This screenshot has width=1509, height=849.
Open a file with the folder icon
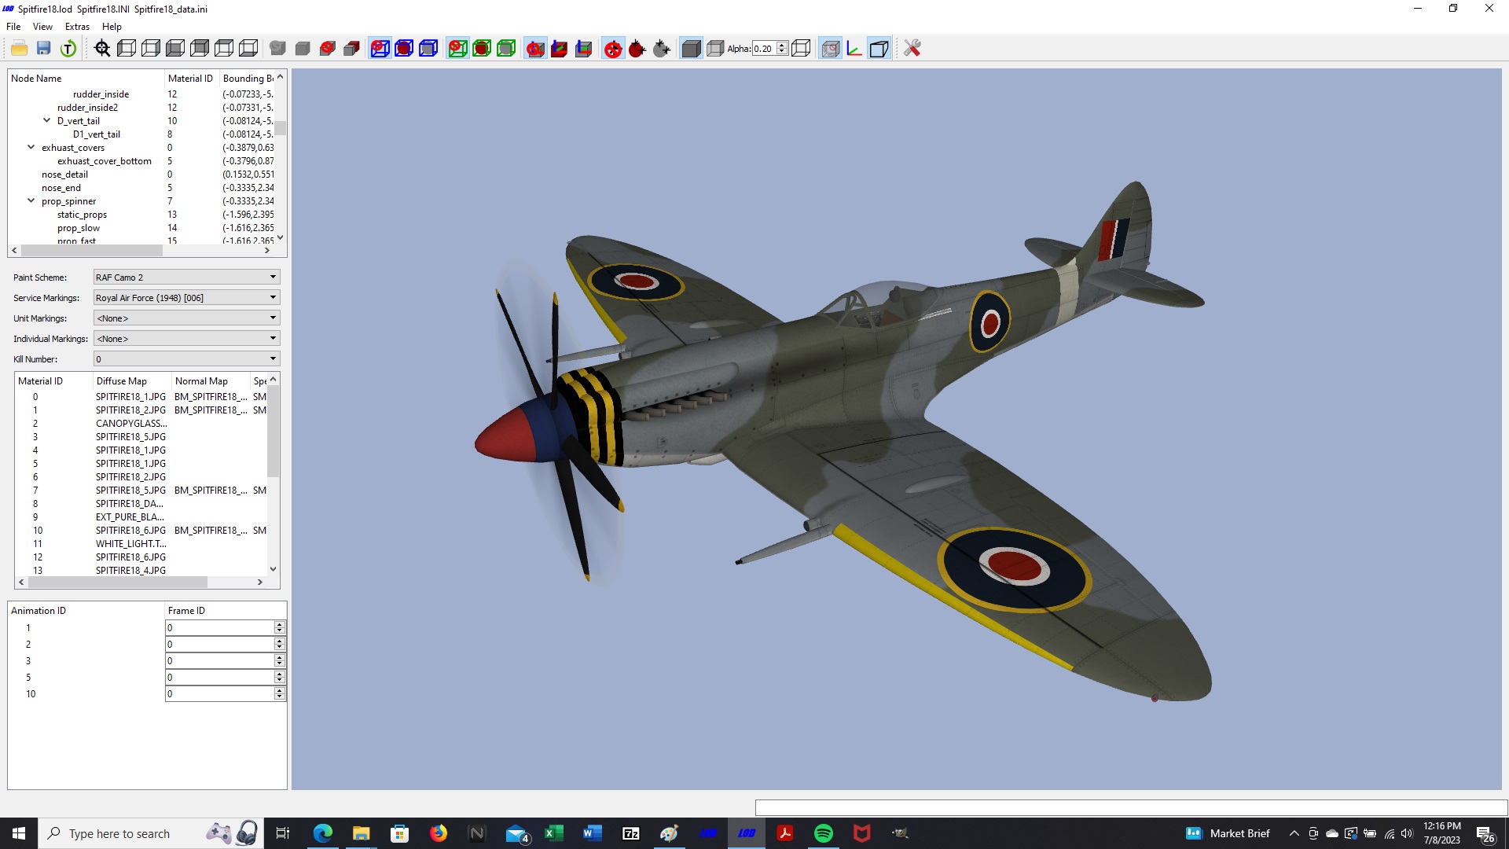coord(20,49)
